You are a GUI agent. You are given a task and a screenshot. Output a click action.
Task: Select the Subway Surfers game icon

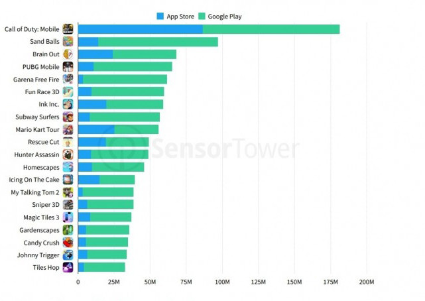click(x=68, y=117)
